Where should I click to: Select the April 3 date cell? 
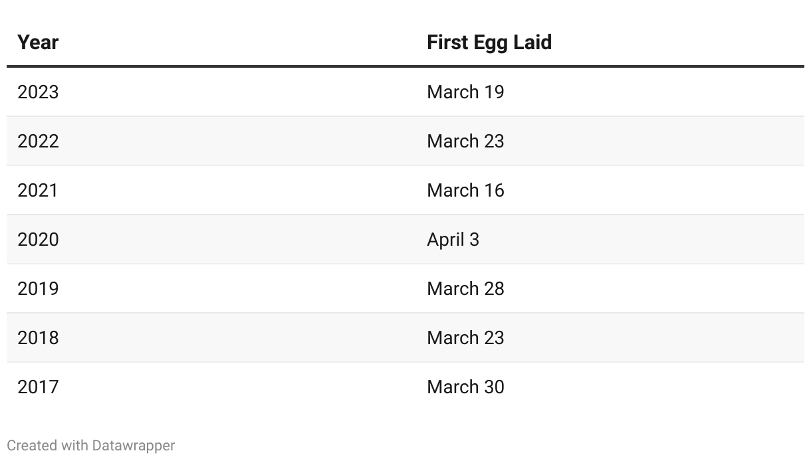point(453,239)
